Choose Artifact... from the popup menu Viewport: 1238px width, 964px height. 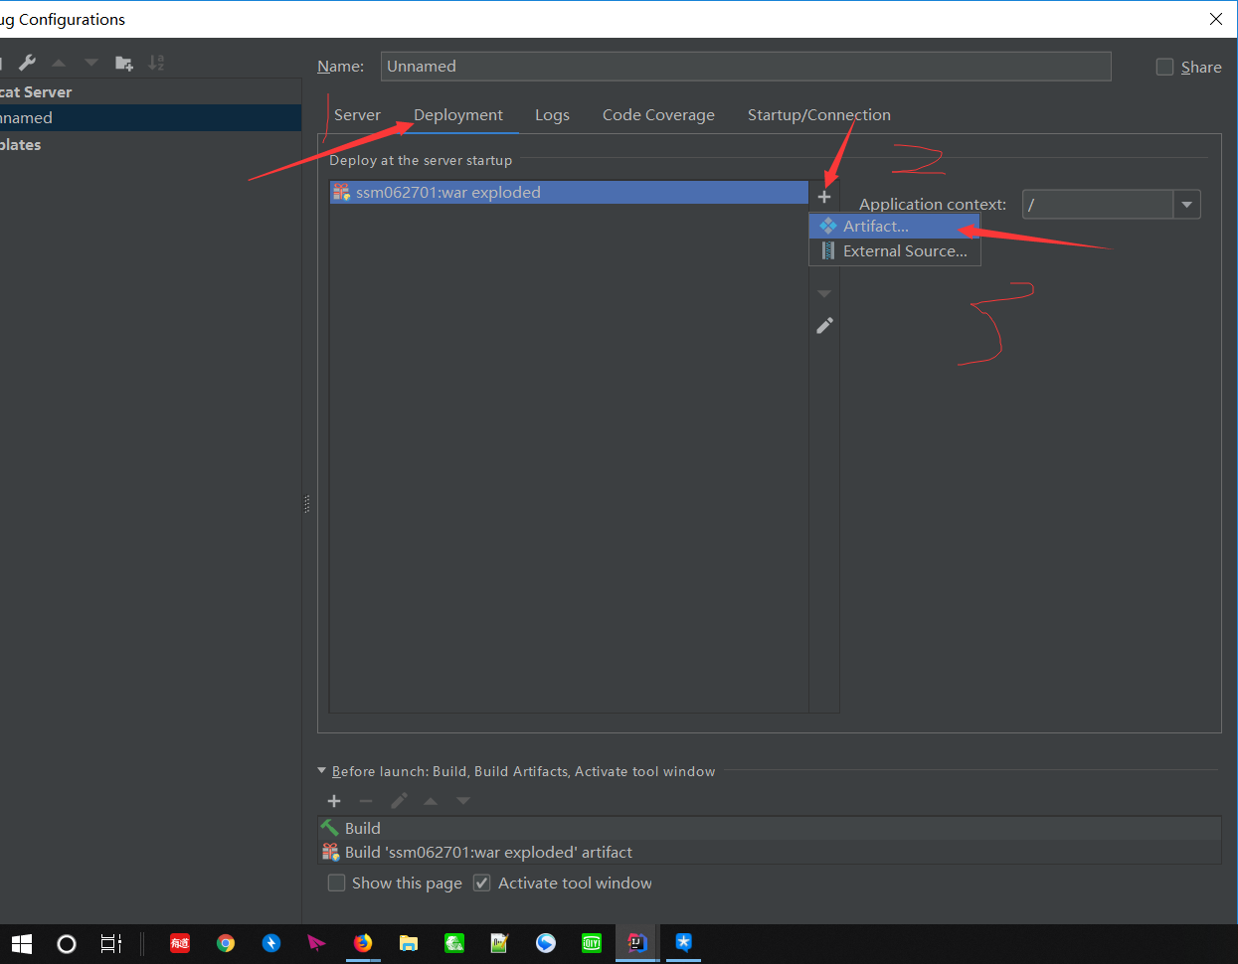(895, 227)
